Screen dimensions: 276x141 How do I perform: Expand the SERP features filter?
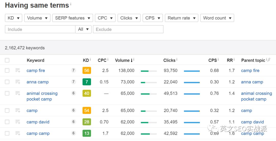[73, 18]
